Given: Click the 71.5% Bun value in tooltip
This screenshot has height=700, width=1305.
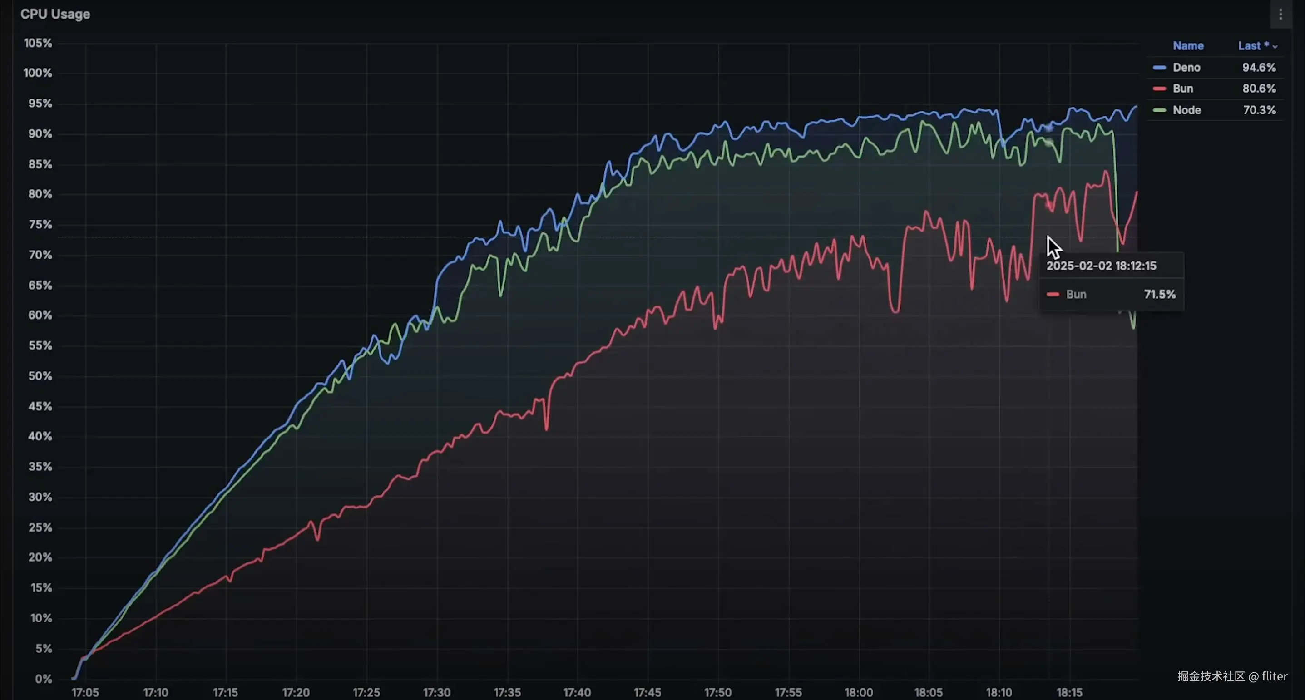Looking at the screenshot, I should 1159,294.
